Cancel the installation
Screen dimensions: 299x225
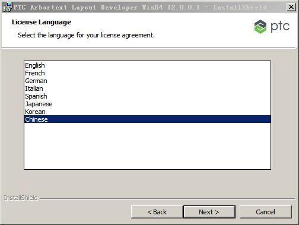265,212
